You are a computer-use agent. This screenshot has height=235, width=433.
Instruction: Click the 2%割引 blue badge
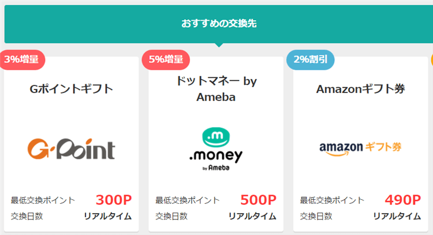310,59
